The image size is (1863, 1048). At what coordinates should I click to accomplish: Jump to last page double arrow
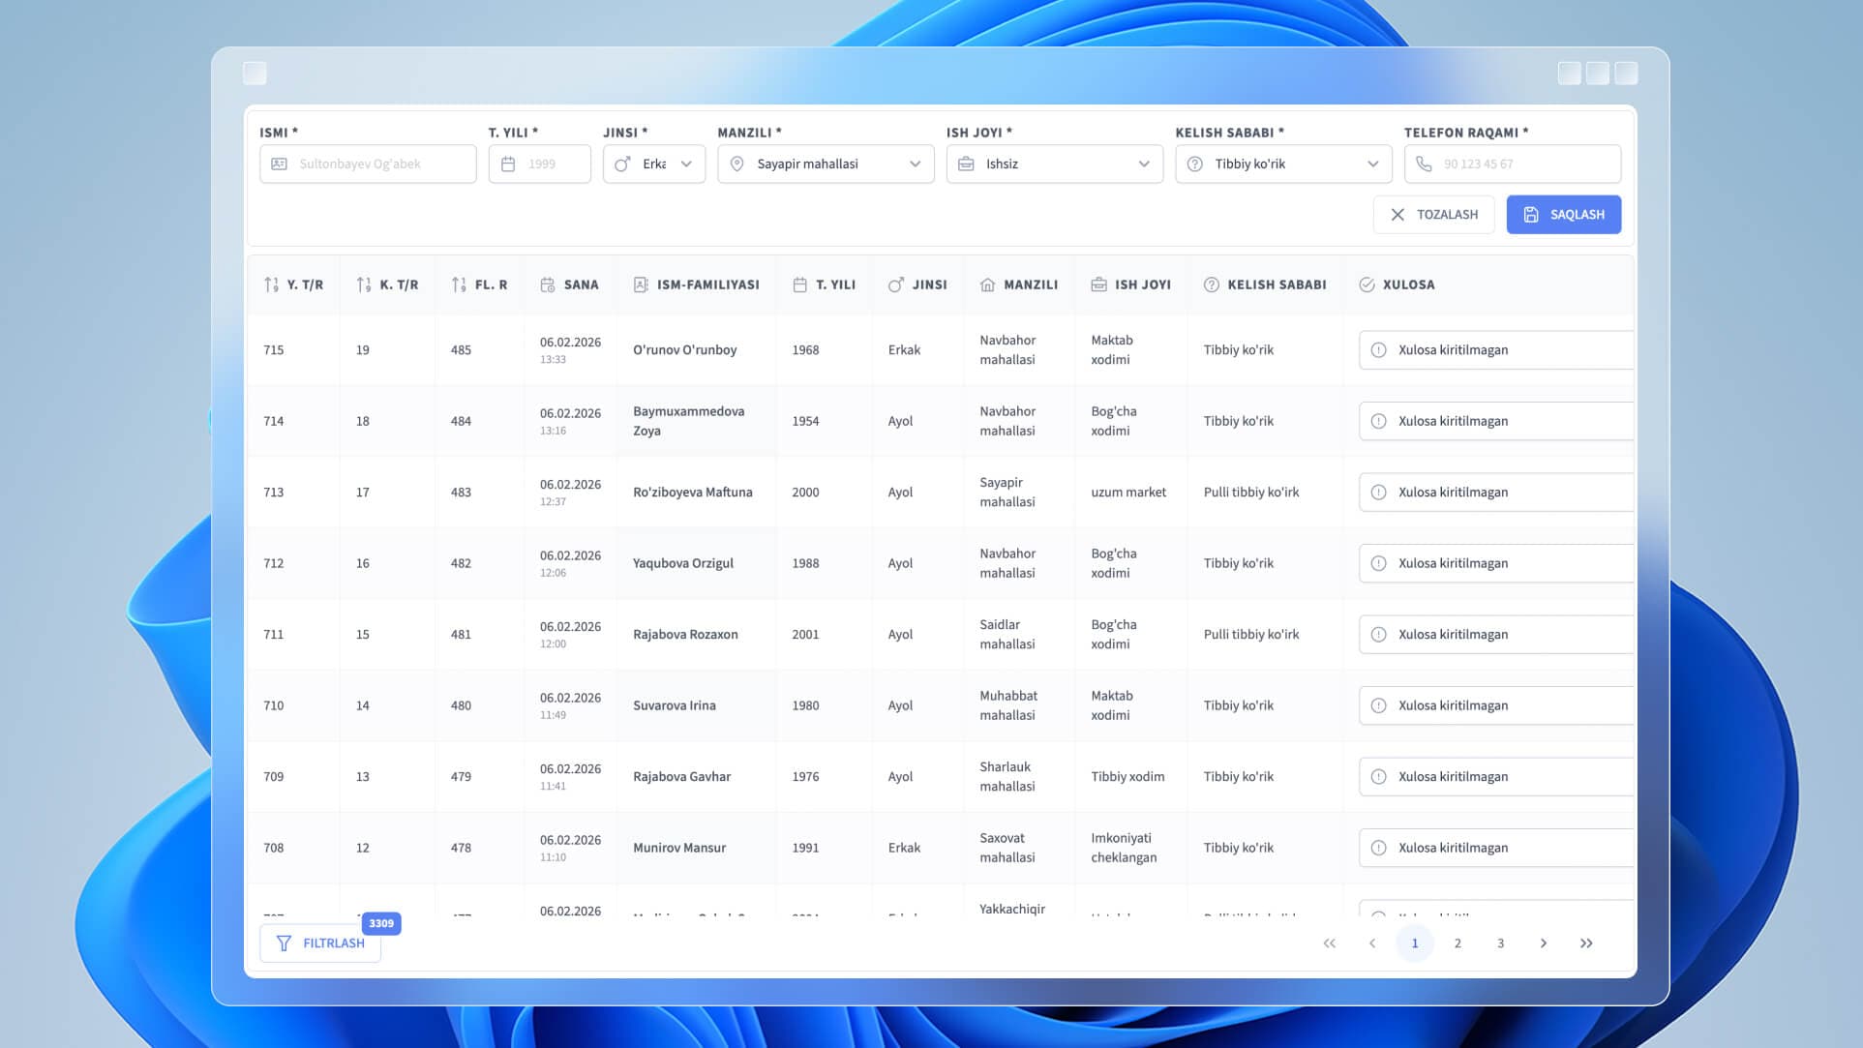pyautogui.click(x=1586, y=943)
